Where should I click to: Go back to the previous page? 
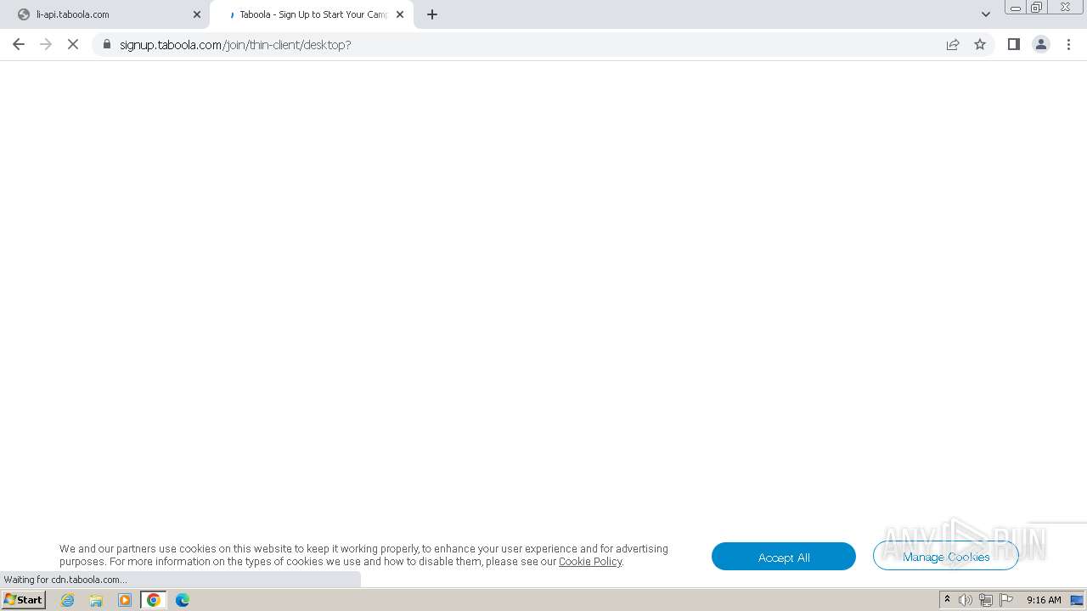[x=18, y=44]
